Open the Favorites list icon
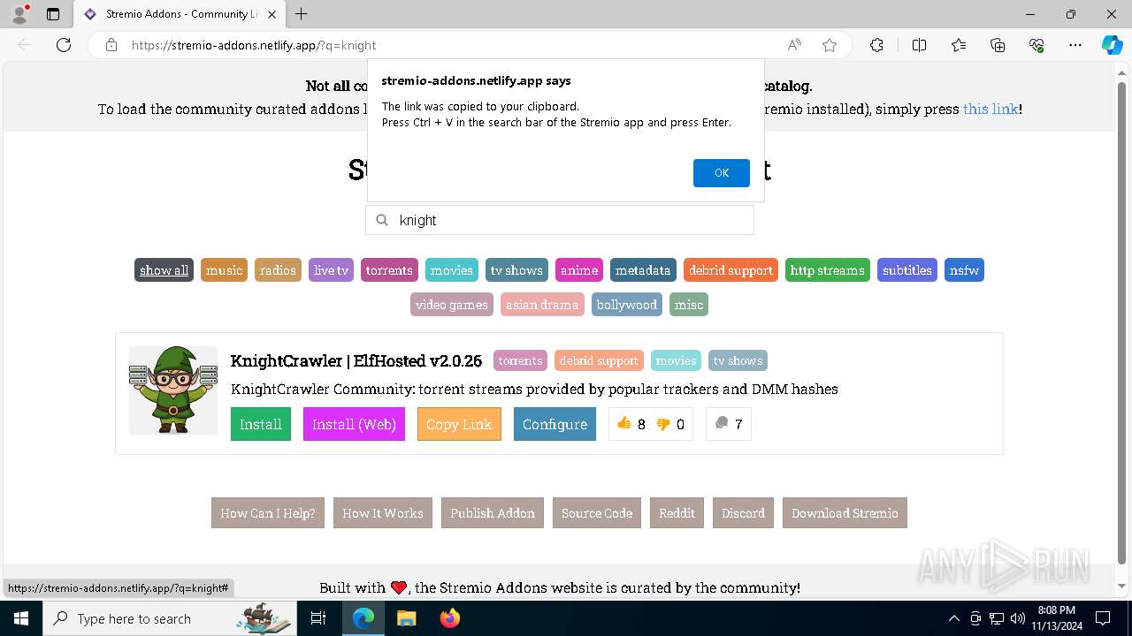1132x636 pixels. tap(959, 45)
